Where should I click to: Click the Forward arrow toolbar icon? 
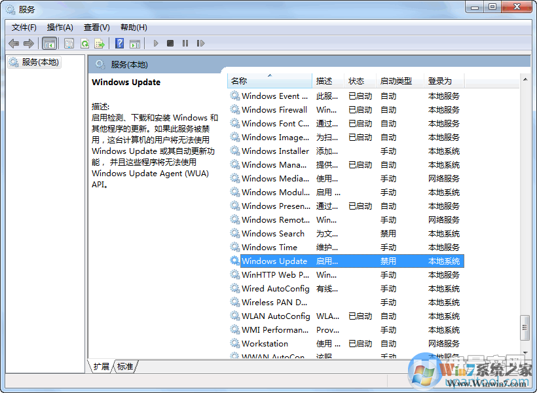pyautogui.click(x=29, y=43)
